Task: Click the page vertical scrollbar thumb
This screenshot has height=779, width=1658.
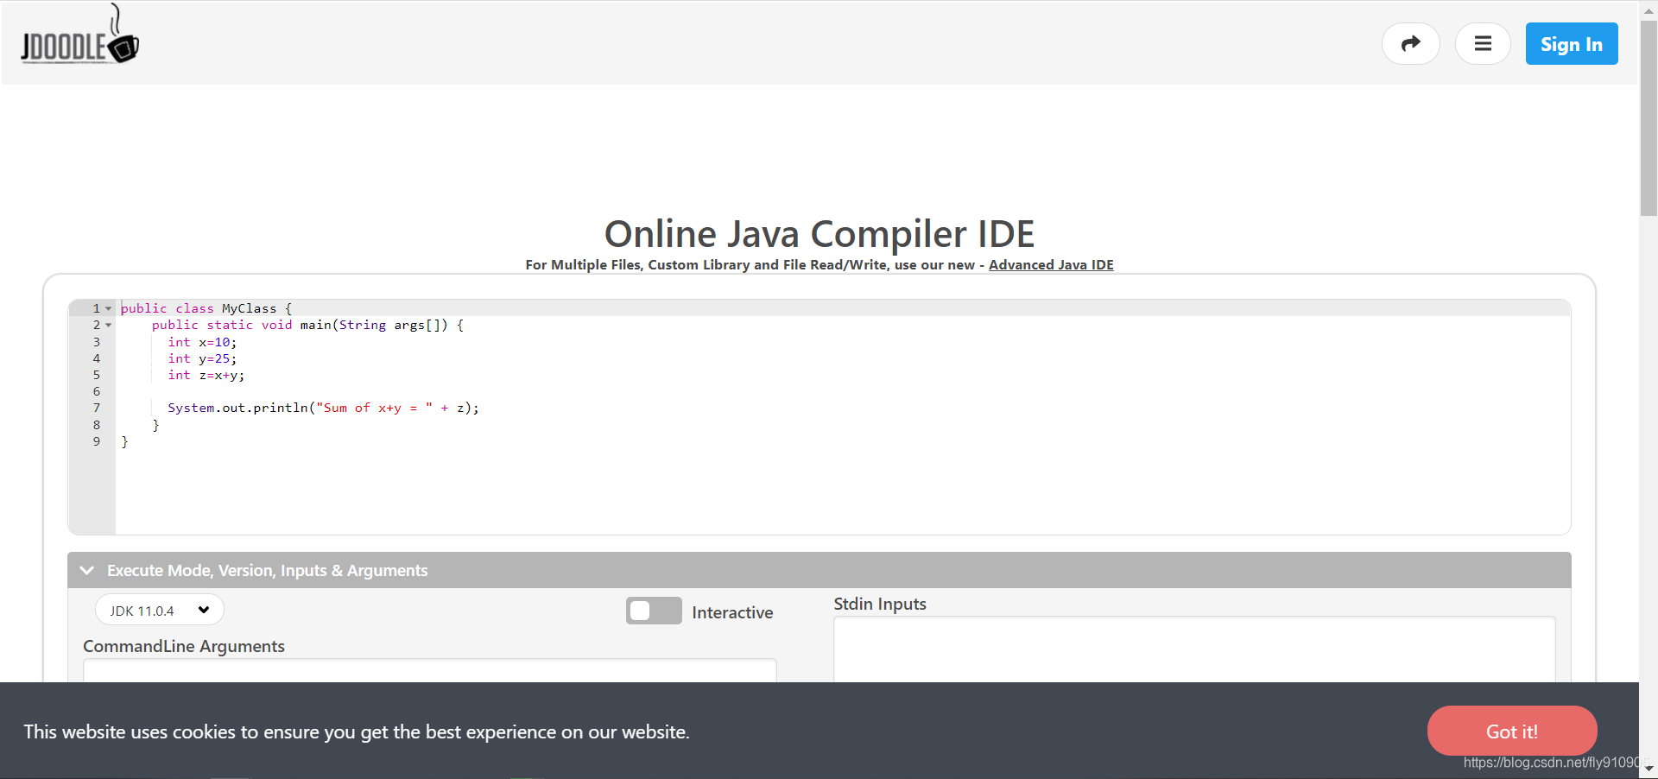Action: point(1649,118)
